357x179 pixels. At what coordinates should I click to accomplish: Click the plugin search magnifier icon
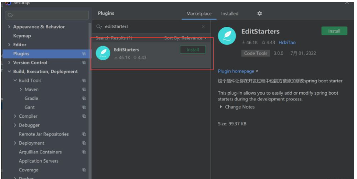point(99,26)
